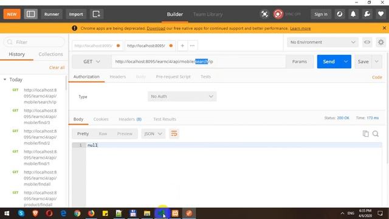Image resolution: width=389 pixels, height=219 pixels.
Task: Open the Team Library tab
Action: [208, 14]
